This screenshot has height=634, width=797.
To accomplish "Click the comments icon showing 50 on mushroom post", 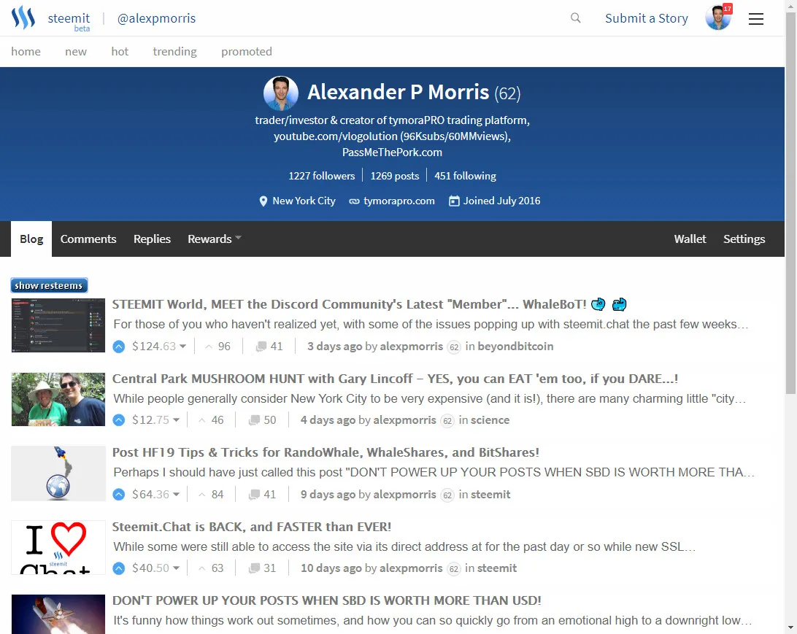I will [x=254, y=420].
